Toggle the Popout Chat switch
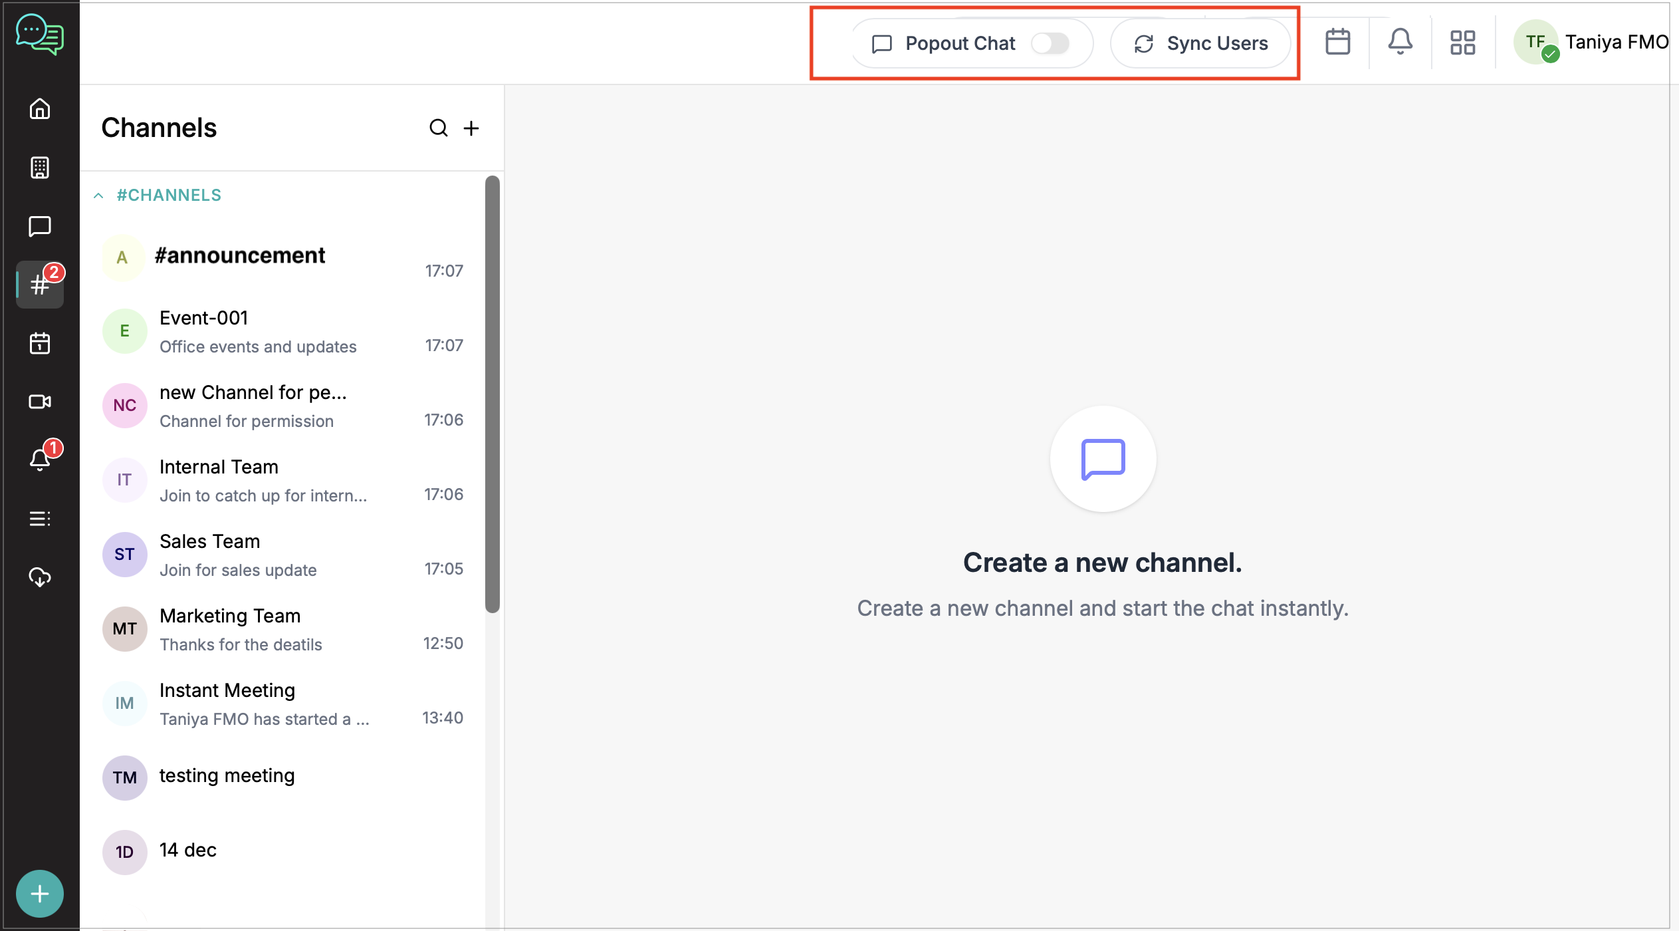 pyautogui.click(x=1050, y=43)
